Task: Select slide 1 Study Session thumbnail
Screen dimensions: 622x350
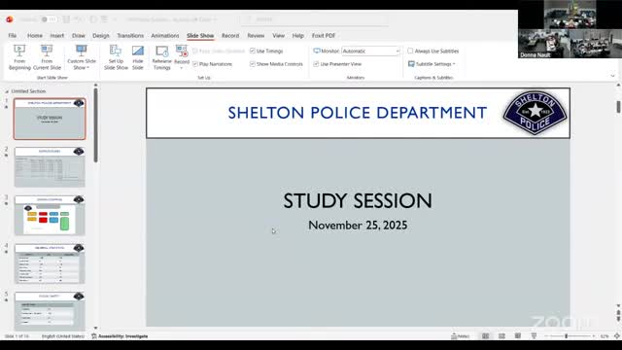Action: [x=50, y=119]
